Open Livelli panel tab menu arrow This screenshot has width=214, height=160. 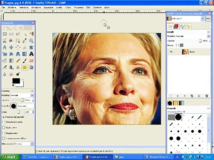(x=208, y=32)
